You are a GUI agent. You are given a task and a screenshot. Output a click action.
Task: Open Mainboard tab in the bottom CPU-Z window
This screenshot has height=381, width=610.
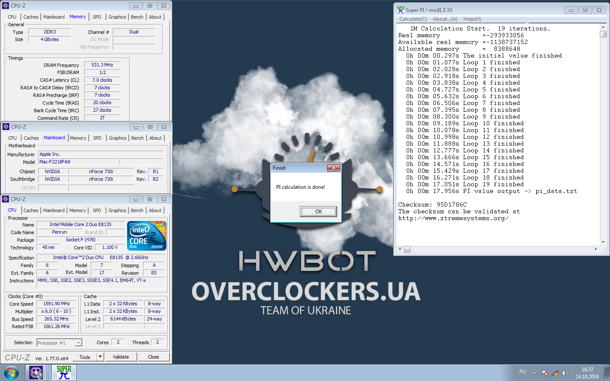pos(54,210)
